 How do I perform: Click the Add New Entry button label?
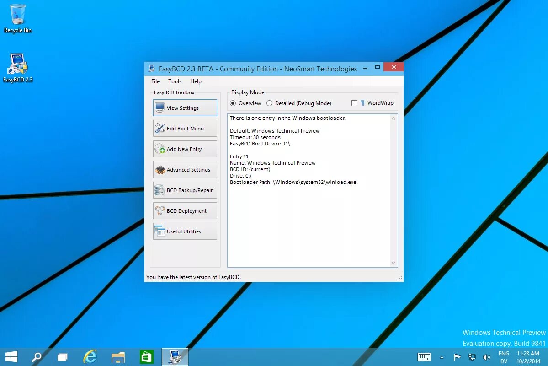point(184,149)
